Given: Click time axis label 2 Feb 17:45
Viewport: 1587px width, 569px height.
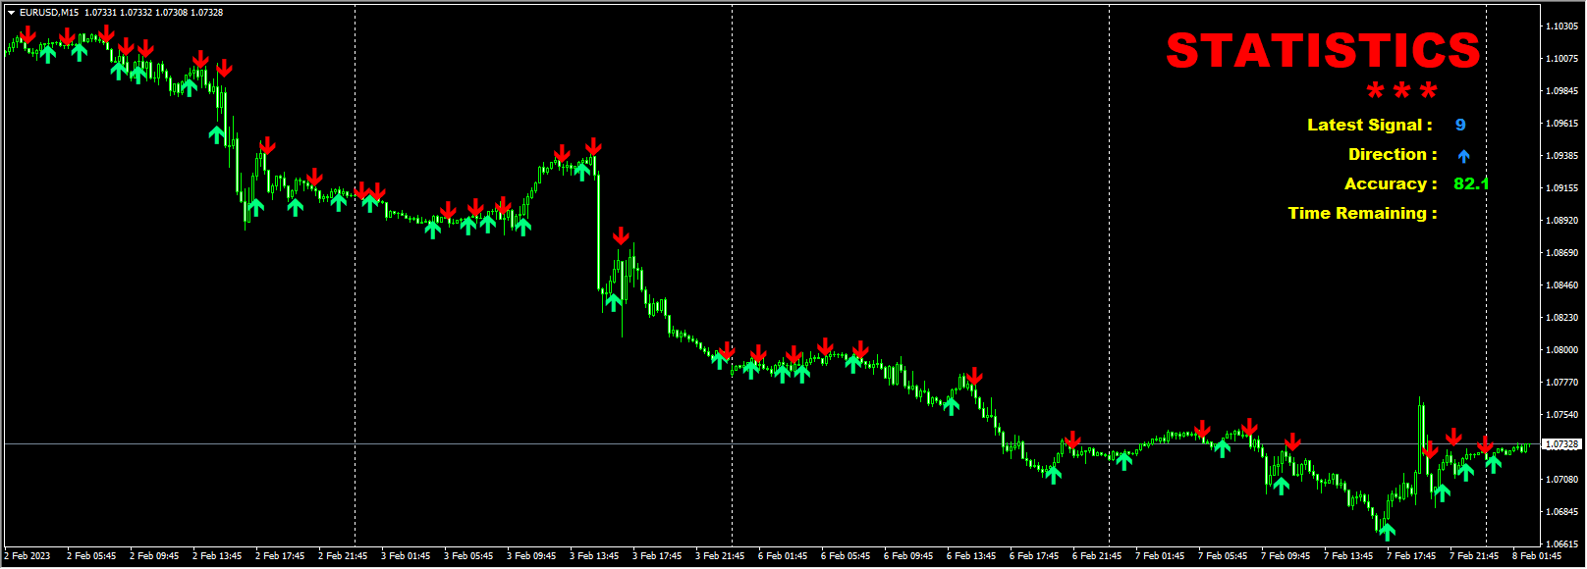Looking at the screenshot, I should click(280, 556).
